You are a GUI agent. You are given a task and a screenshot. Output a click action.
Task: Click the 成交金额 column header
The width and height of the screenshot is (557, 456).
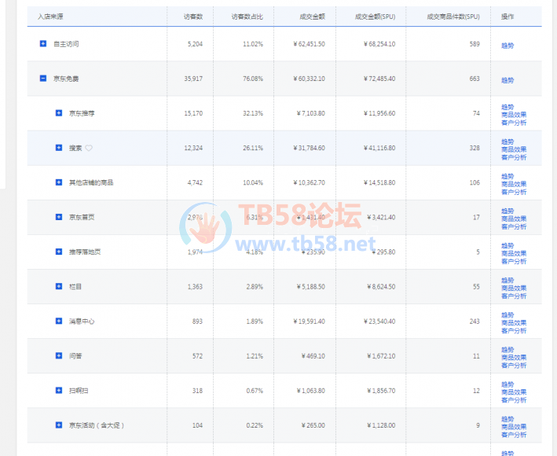312,17
